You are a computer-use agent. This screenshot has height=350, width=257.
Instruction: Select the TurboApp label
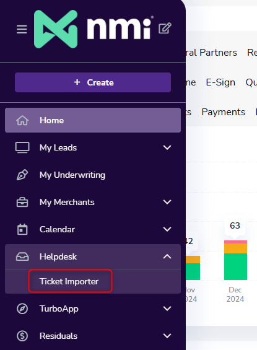point(59,309)
